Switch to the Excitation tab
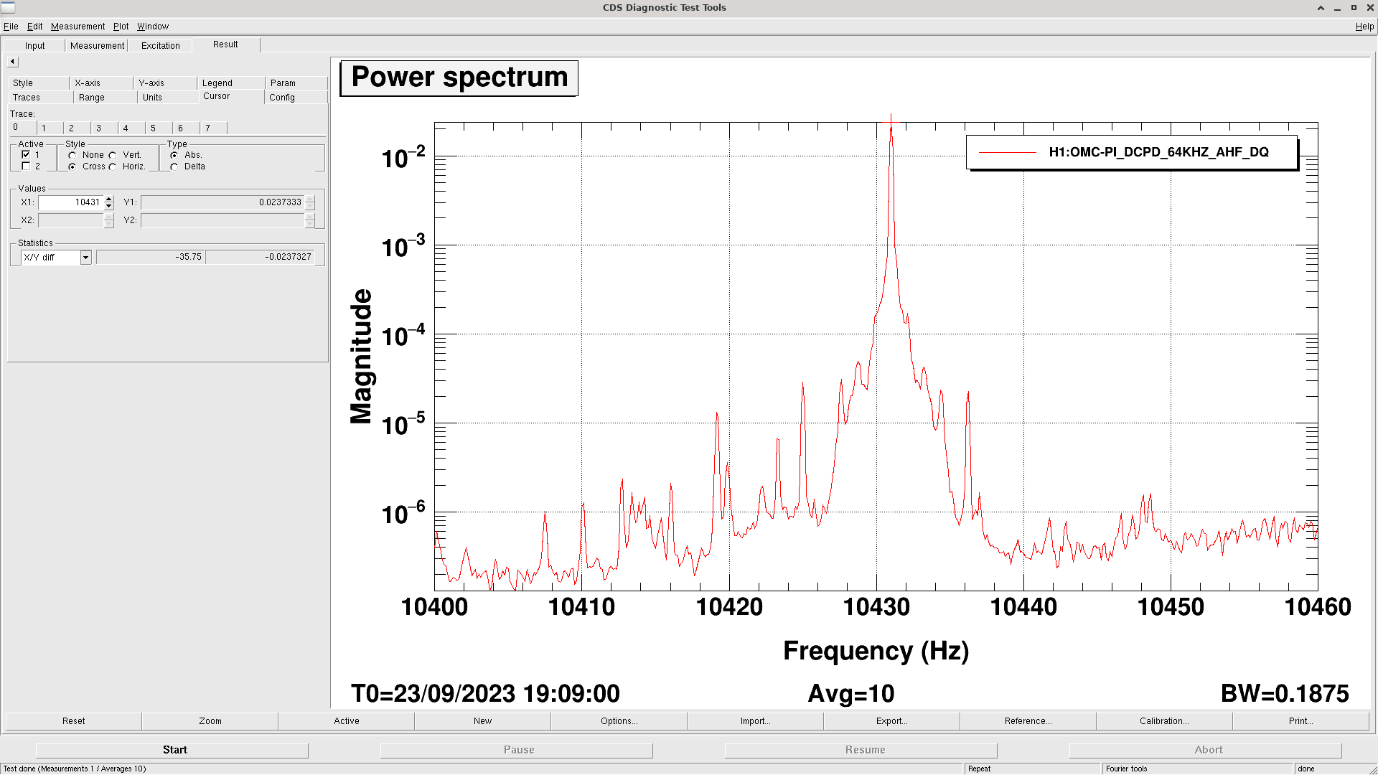The height and width of the screenshot is (775, 1378). click(160, 46)
